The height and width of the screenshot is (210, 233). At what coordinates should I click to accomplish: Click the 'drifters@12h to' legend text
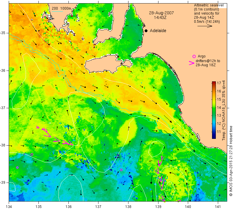tap(208, 61)
